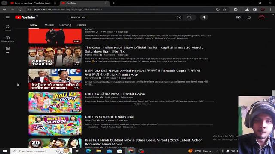Open HOLI KA त्योहार 2024 video title
The height and width of the screenshot is (154, 275).
click(115, 94)
